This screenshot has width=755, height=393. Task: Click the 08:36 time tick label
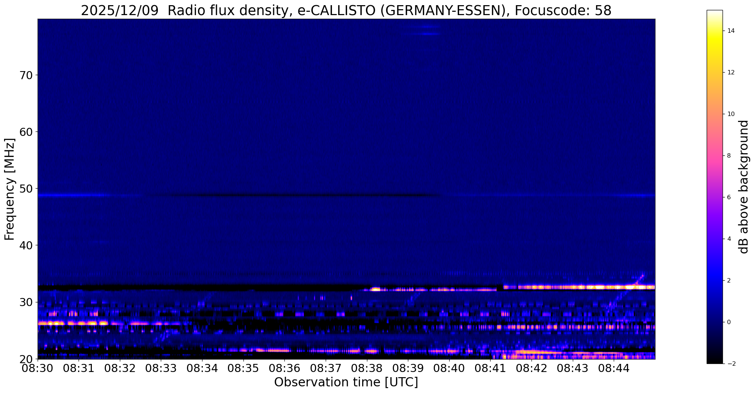point(284,368)
